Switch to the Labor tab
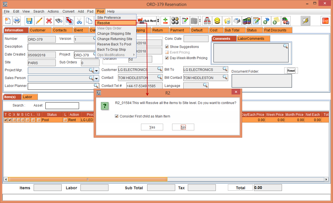The width and height of the screenshot is (333, 203). point(27,97)
